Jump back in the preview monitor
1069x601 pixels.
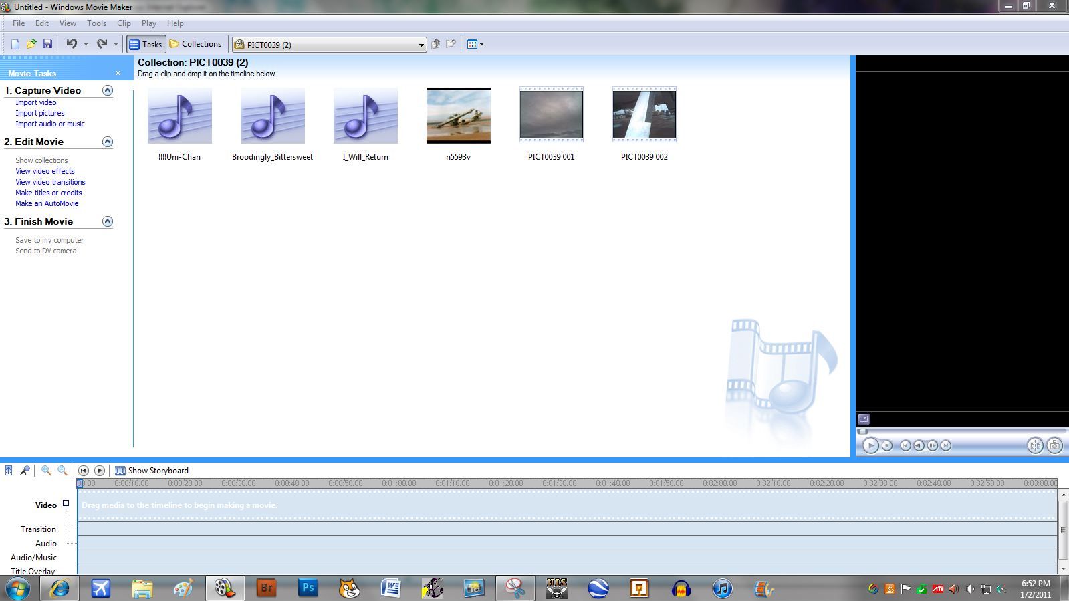[905, 445]
